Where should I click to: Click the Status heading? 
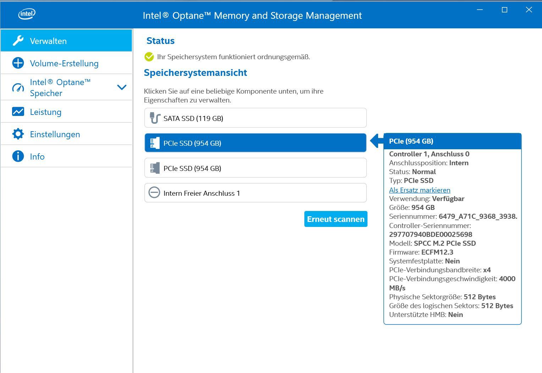(x=160, y=41)
